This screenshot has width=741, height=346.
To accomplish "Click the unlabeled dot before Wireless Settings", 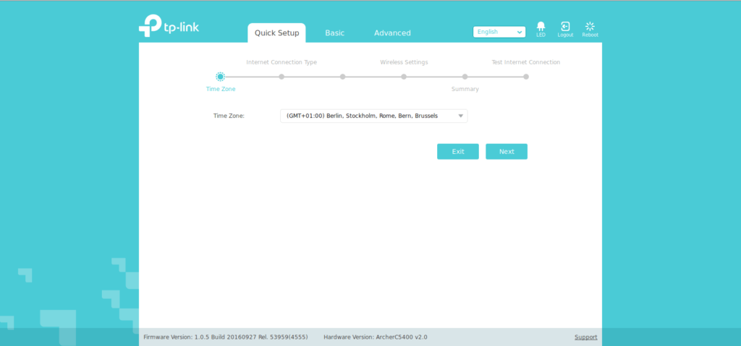I will click(343, 77).
